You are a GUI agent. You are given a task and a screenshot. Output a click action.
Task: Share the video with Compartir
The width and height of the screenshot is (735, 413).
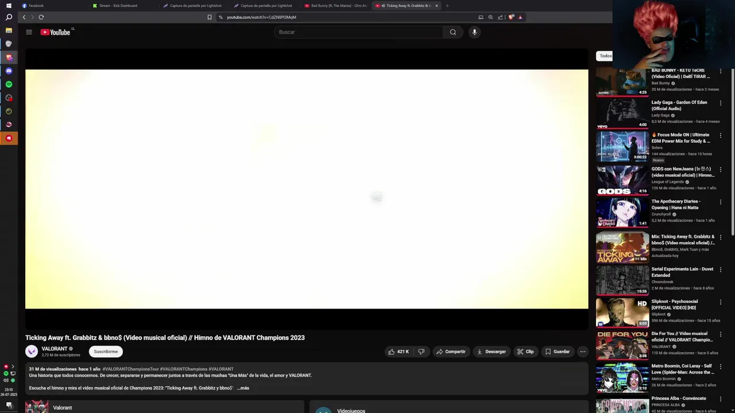coord(451,352)
